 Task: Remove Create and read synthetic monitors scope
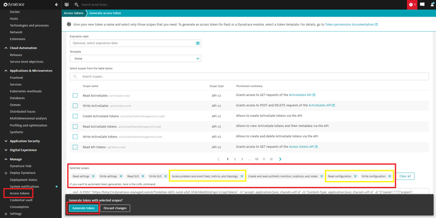(x=322, y=176)
